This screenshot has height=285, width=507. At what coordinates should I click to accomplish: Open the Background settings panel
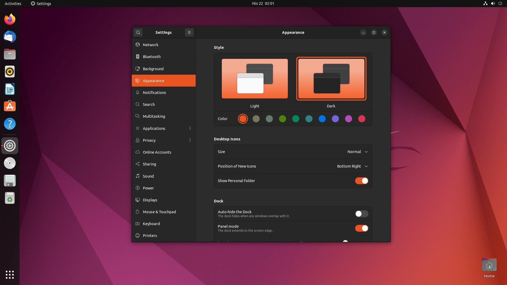pos(164,69)
